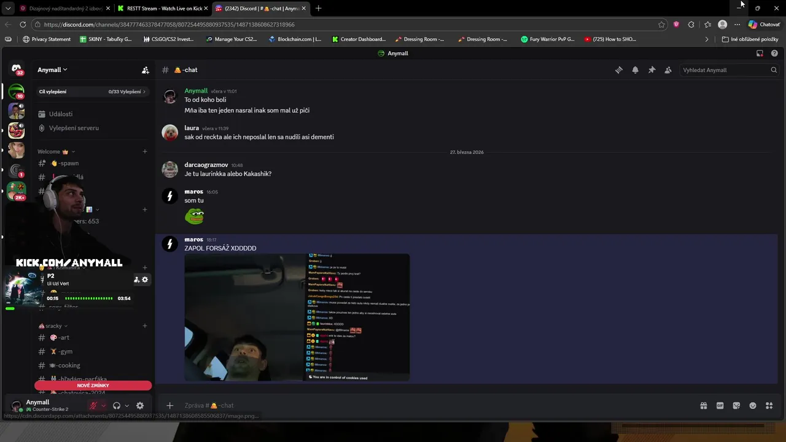Collapse the sracky channel category
This screenshot has height=442, width=786.
coord(53,326)
